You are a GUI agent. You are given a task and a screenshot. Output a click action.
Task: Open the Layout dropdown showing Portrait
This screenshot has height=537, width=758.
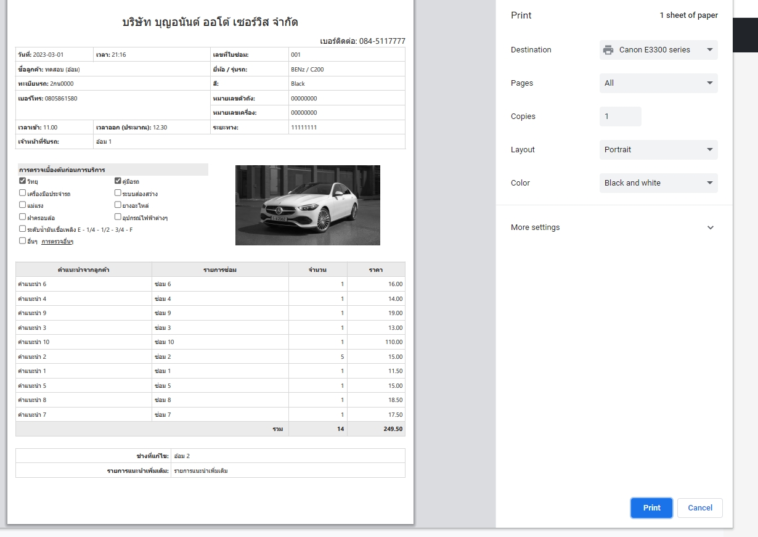tap(658, 150)
